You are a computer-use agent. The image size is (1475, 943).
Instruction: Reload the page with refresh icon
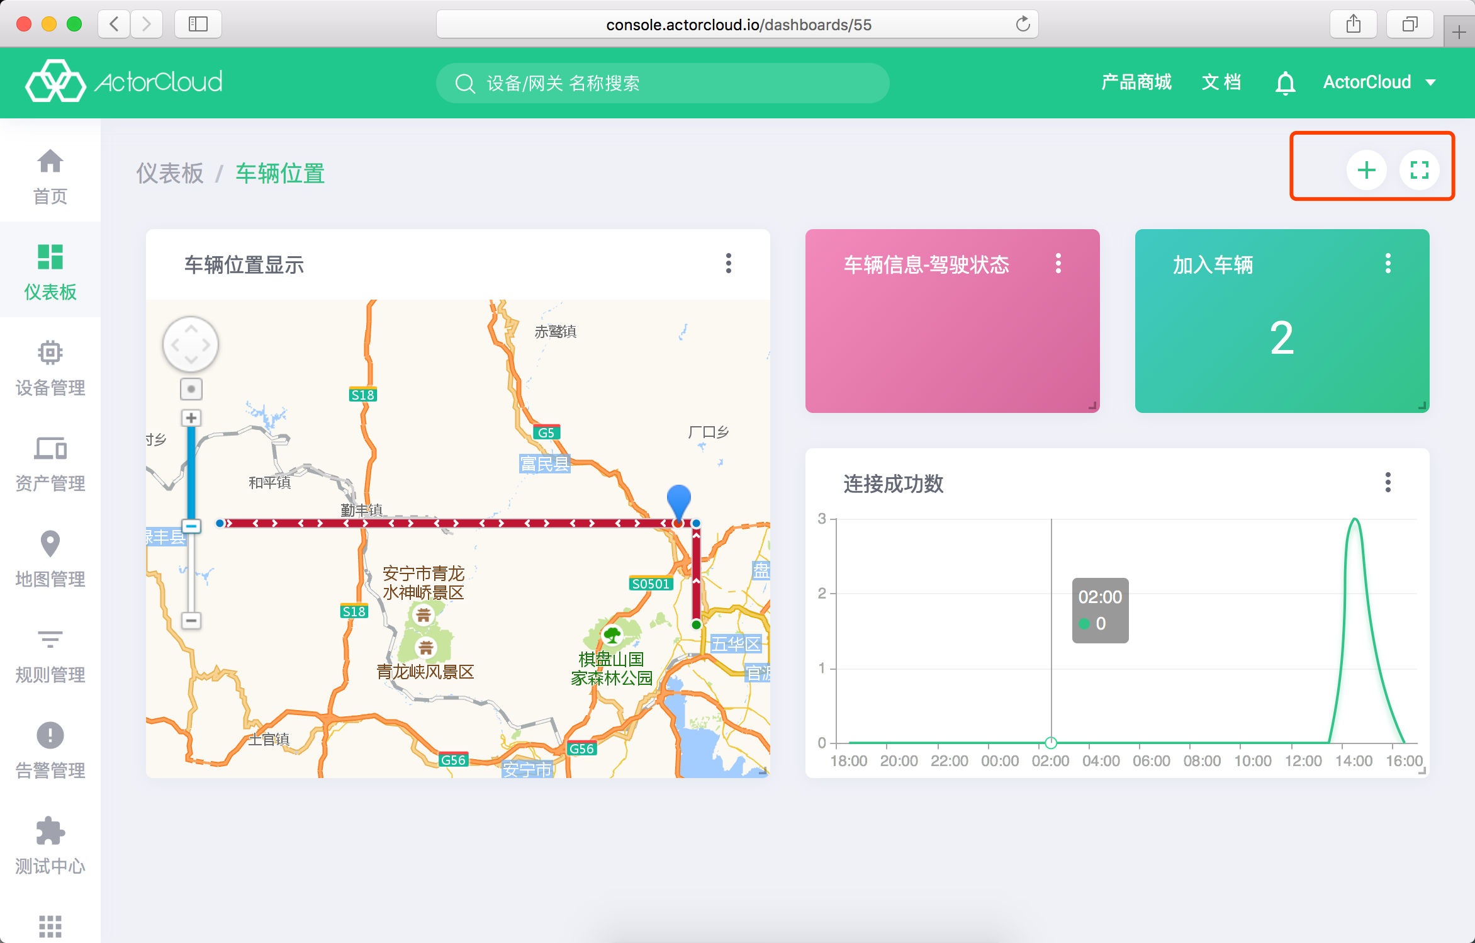click(1023, 25)
